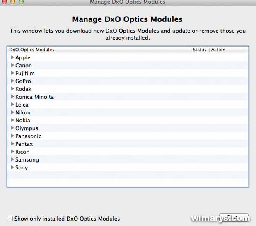Expand the Olympus disclosure triangle
The image size is (256, 226).
coord(12,128)
